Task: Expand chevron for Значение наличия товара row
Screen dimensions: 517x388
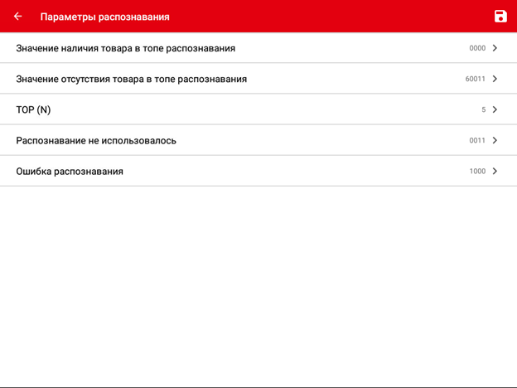Action: pos(495,48)
